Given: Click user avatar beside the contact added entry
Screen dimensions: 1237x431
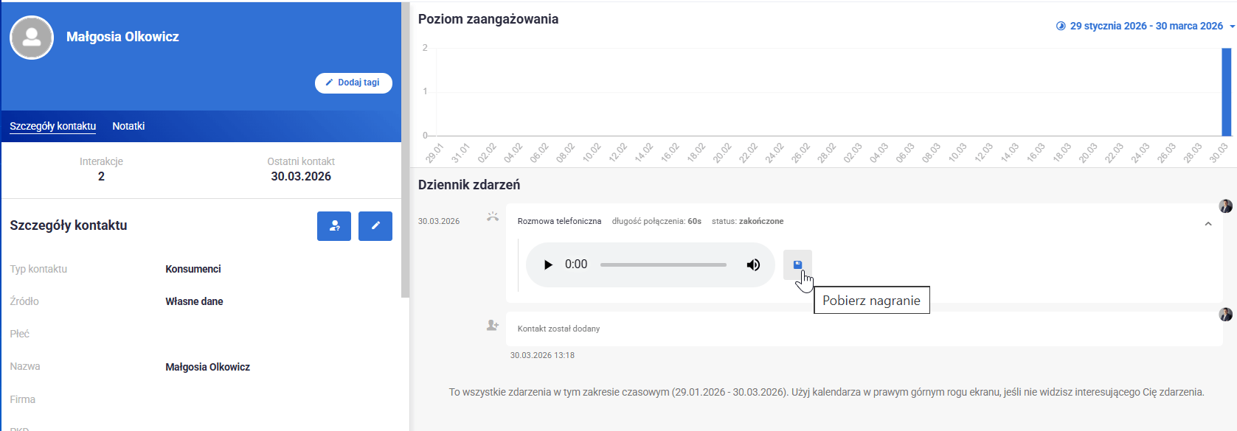Looking at the screenshot, I should 1225,315.
